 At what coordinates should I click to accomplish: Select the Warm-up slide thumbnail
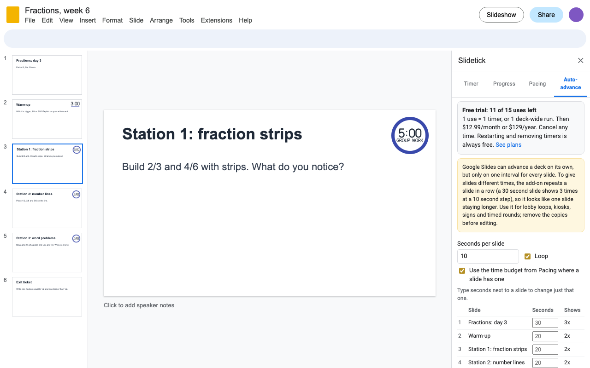[47, 119]
